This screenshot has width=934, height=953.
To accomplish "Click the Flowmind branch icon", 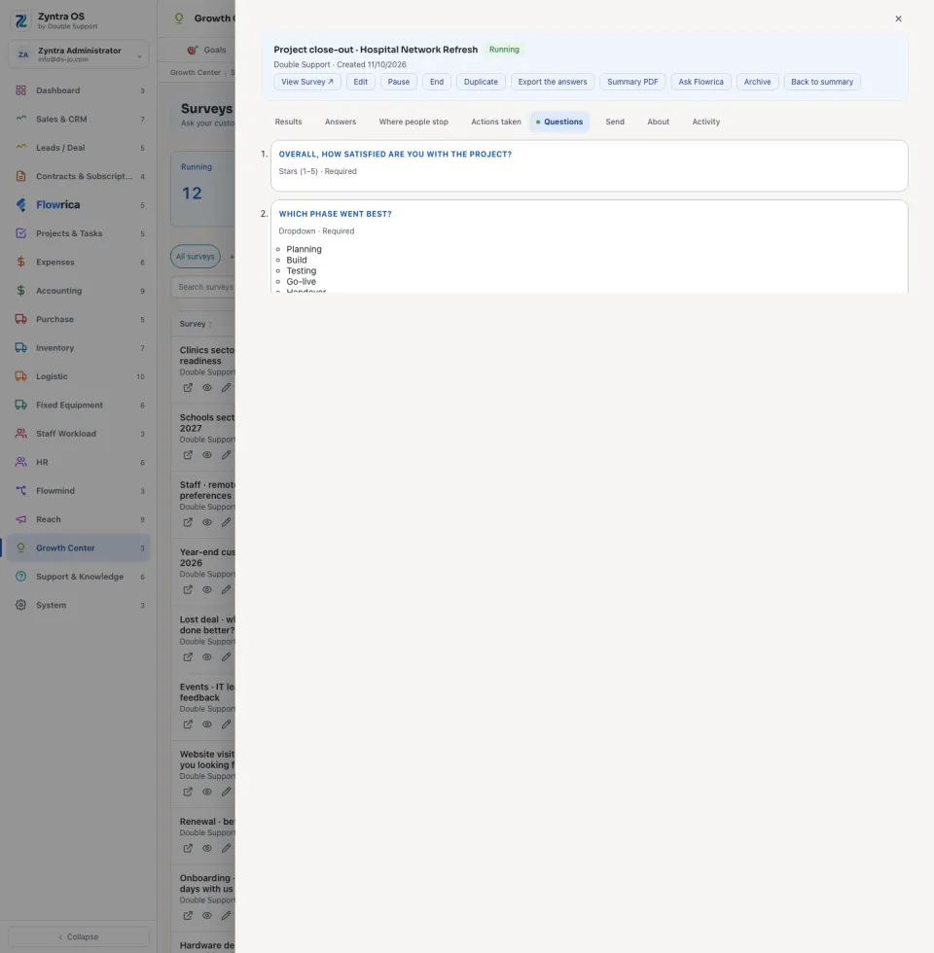I will click(20, 490).
